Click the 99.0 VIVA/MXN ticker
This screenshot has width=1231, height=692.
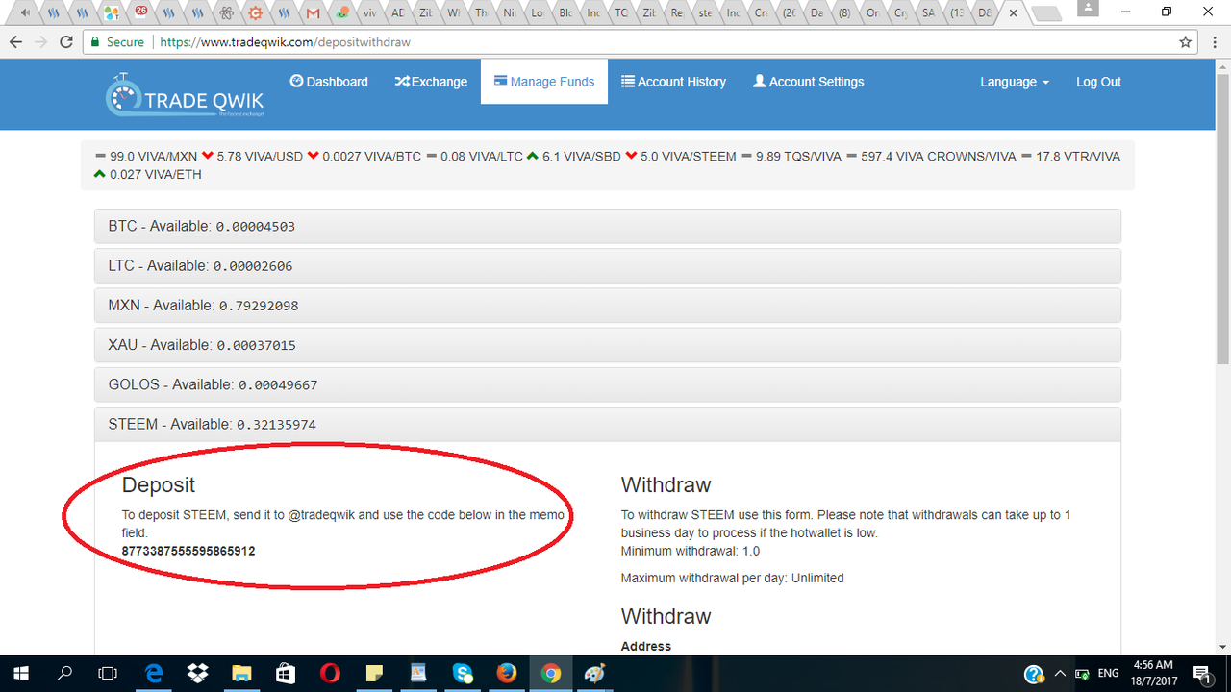tap(146, 156)
